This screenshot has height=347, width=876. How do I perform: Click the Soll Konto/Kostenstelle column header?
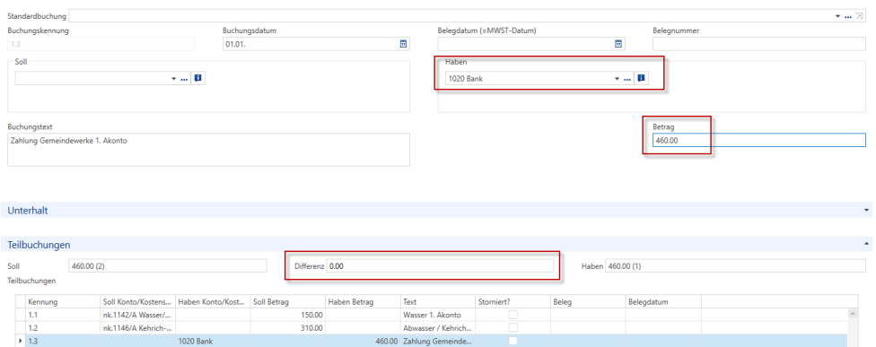pos(138,302)
